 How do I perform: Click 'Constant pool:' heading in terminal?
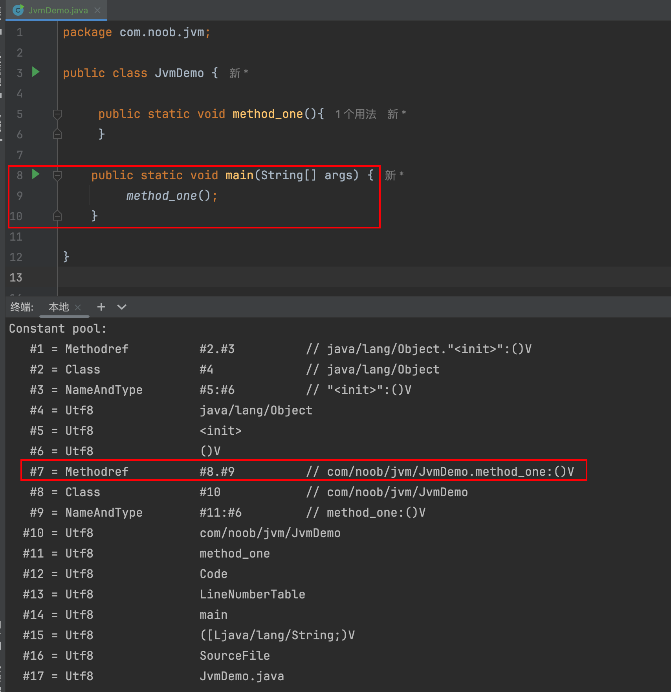click(x=58, y=329)
